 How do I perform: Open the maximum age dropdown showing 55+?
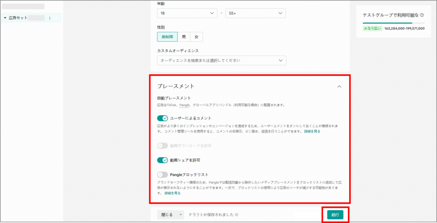pos(255,13)
